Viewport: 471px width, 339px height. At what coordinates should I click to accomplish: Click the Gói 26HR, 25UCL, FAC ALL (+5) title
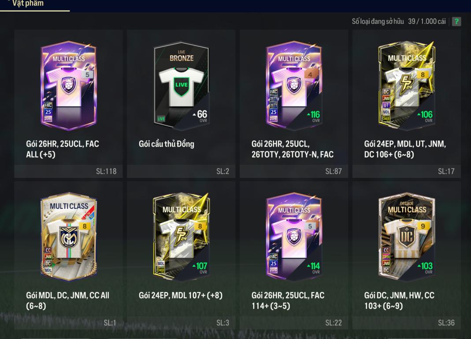[63, 149]
